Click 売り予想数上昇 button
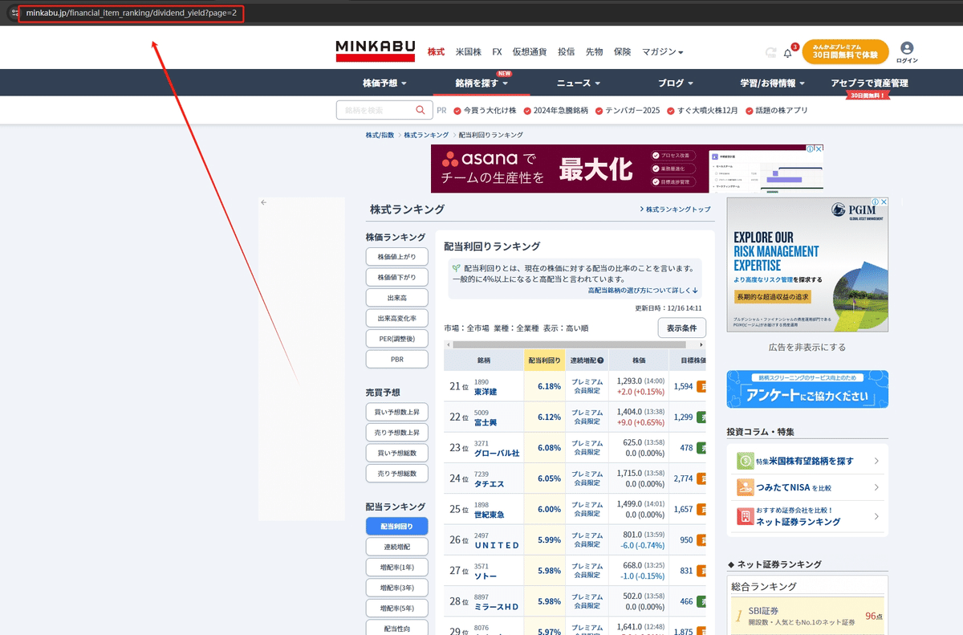This screenshot has height=635, width=963. [396, 432]
